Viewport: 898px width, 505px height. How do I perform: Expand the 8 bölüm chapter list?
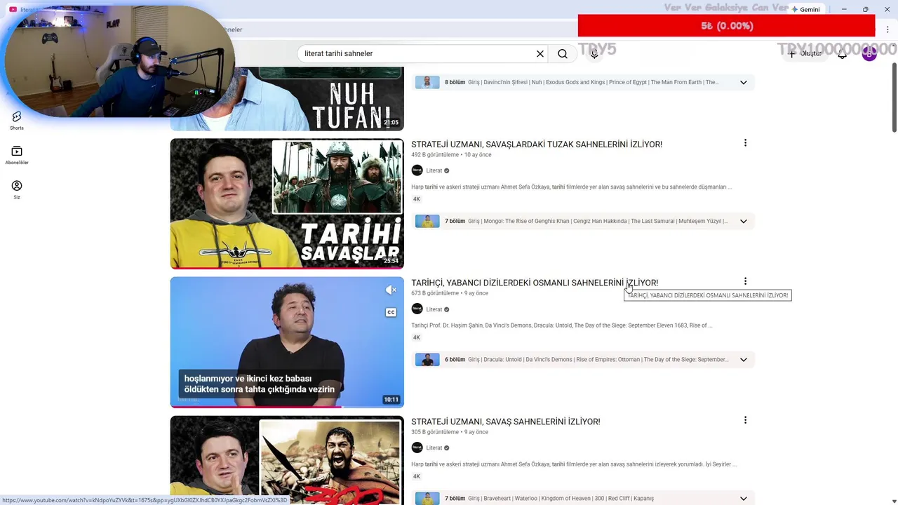coord(743,82)
